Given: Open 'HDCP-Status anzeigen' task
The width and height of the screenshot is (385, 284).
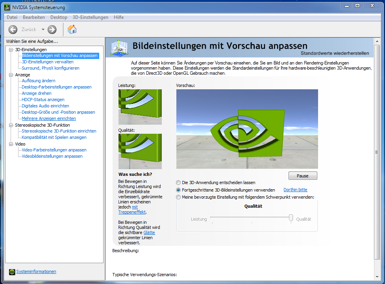Looking at the screenshot, I should point(43,100).
